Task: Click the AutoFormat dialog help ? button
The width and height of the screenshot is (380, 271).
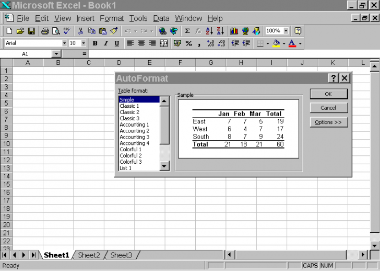Action: tap(333, 78)
